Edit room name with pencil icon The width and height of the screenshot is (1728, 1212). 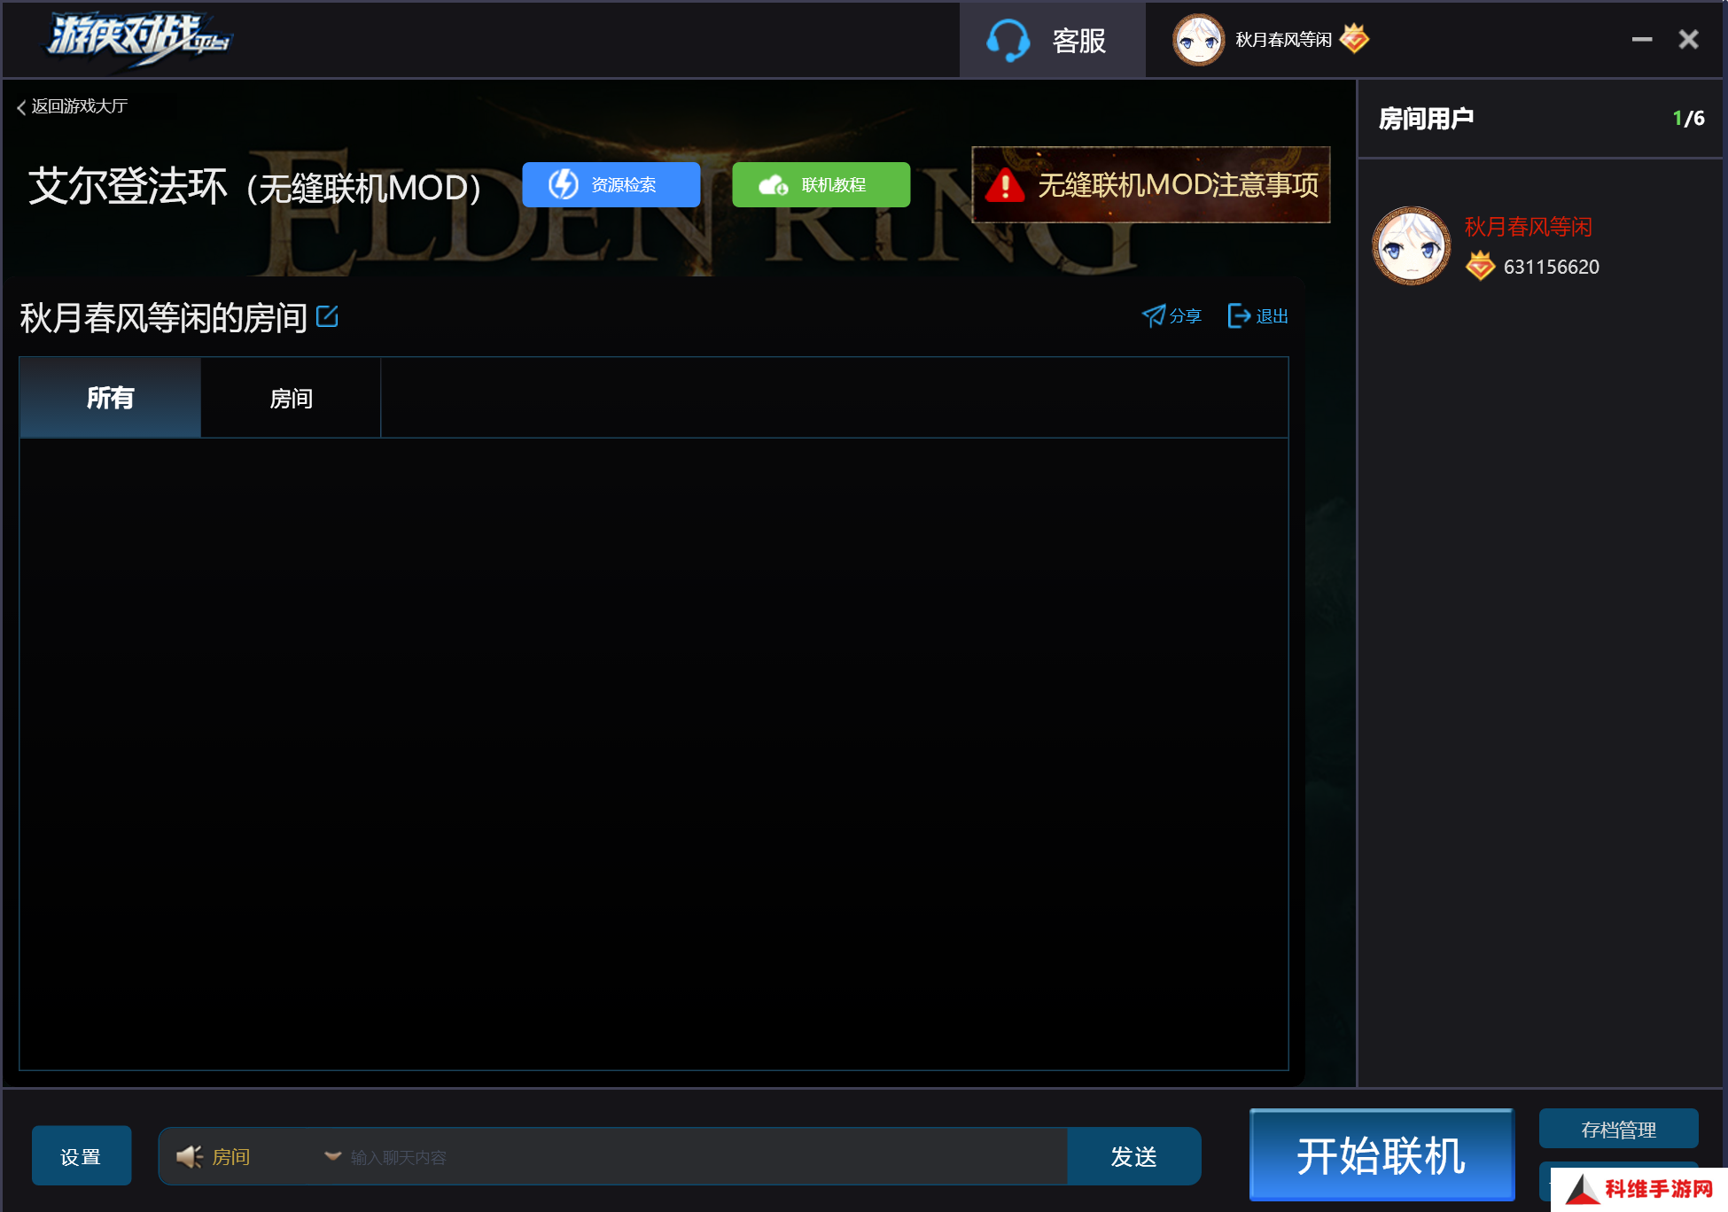327,316
